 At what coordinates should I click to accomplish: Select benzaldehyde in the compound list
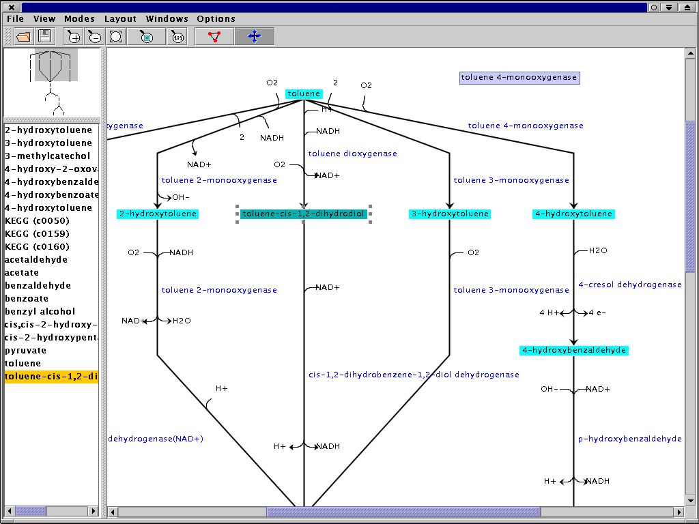pyautogui.click(x=38, y=286)
